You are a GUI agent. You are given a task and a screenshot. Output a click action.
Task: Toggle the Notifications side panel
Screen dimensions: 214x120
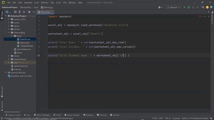click(x=212, y=18)
